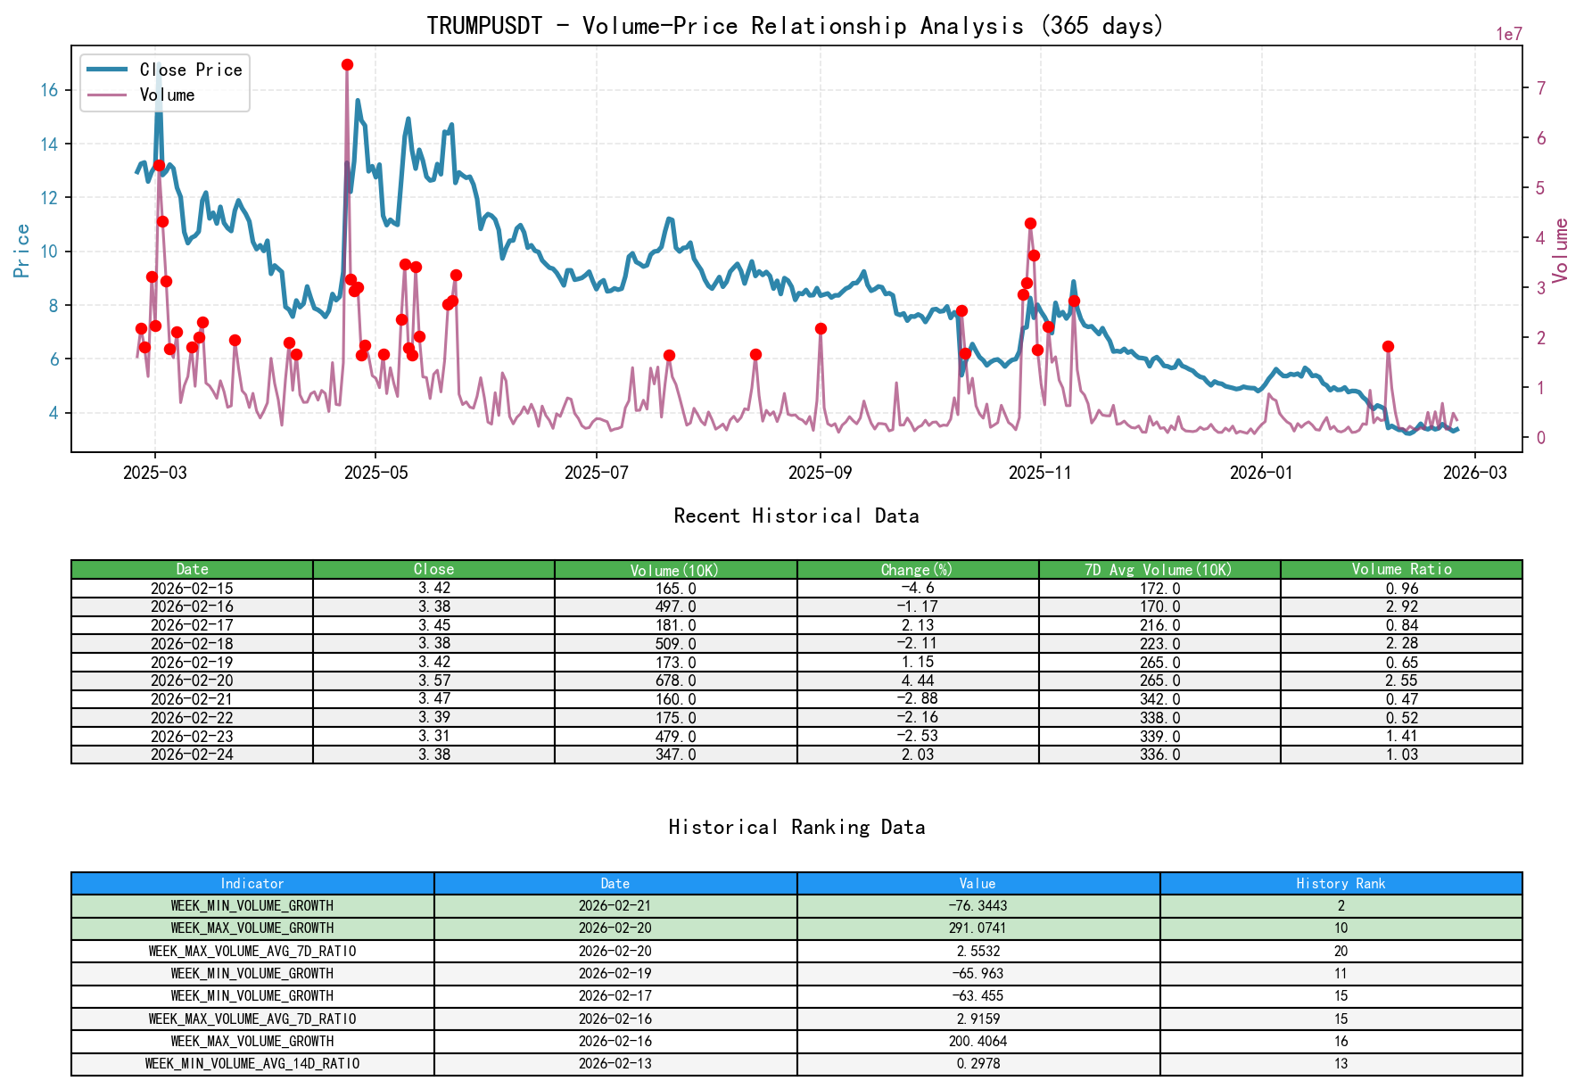Viewport: 1584px width, 1089px height.
Task: Select the Date column header
Action: 192,569
